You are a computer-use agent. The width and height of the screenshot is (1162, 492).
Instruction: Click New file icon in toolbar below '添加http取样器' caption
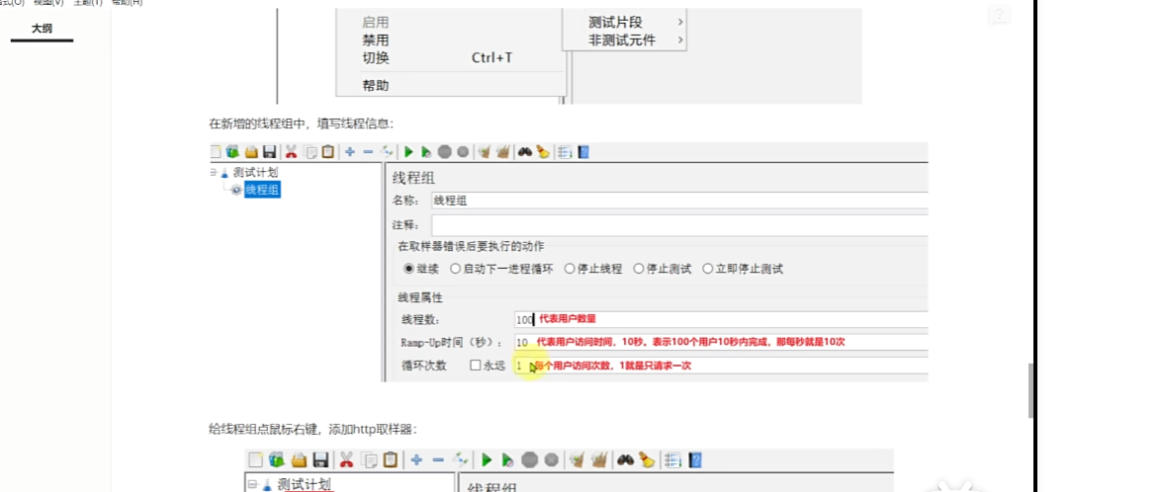point(255,460)
